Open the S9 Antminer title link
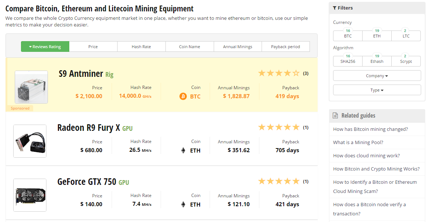Viewport: 430px width, 222px height. coord(81,74)
